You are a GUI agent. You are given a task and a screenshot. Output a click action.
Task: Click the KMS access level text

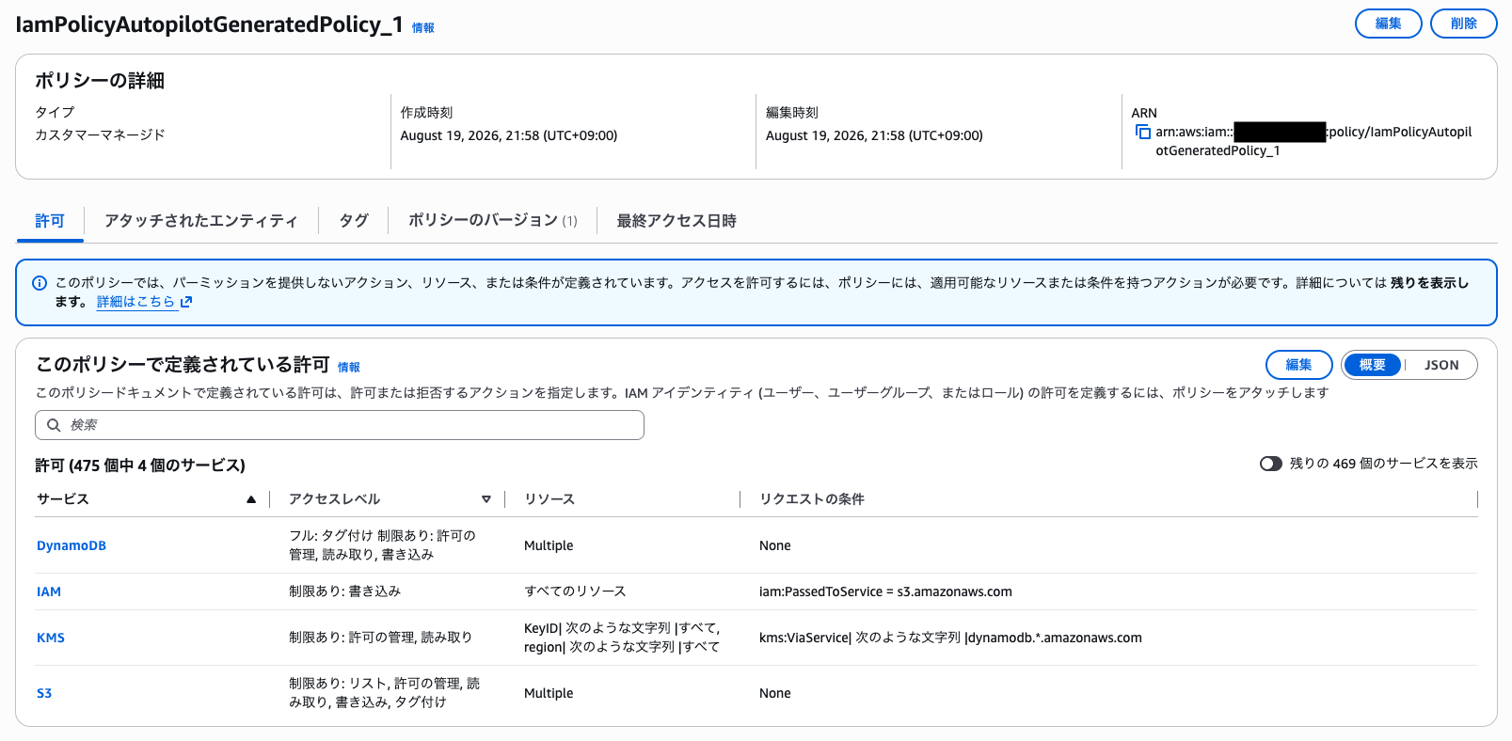click(x=380, y=638)
